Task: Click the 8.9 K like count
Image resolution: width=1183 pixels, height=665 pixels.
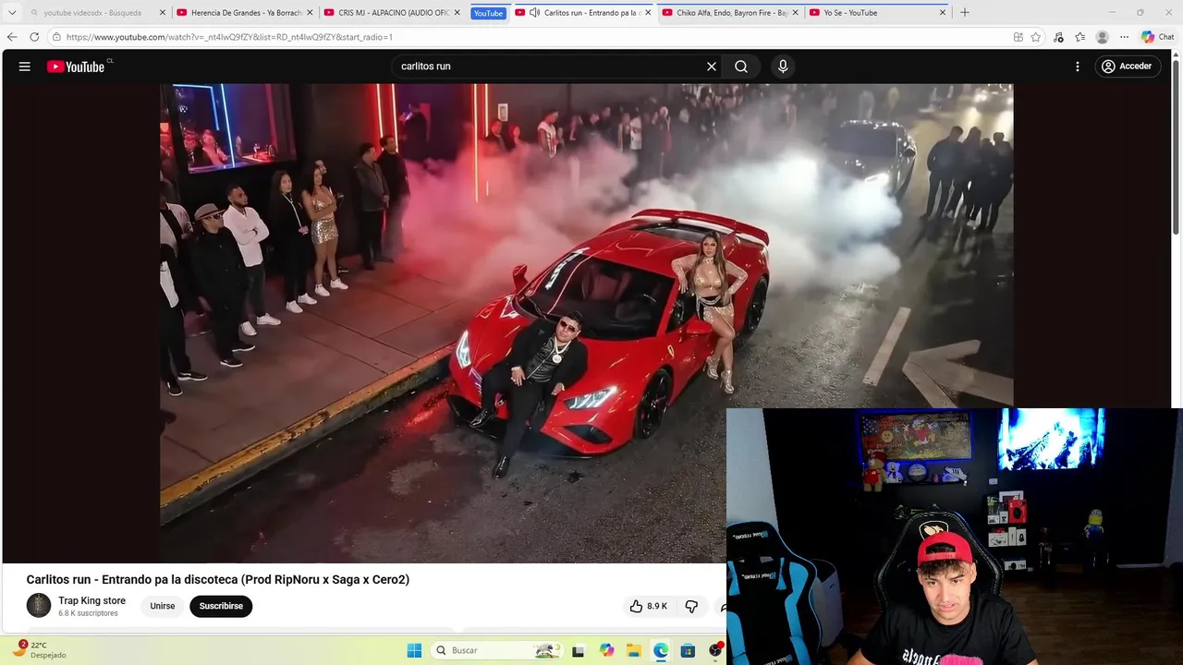Action: point(657,606)
